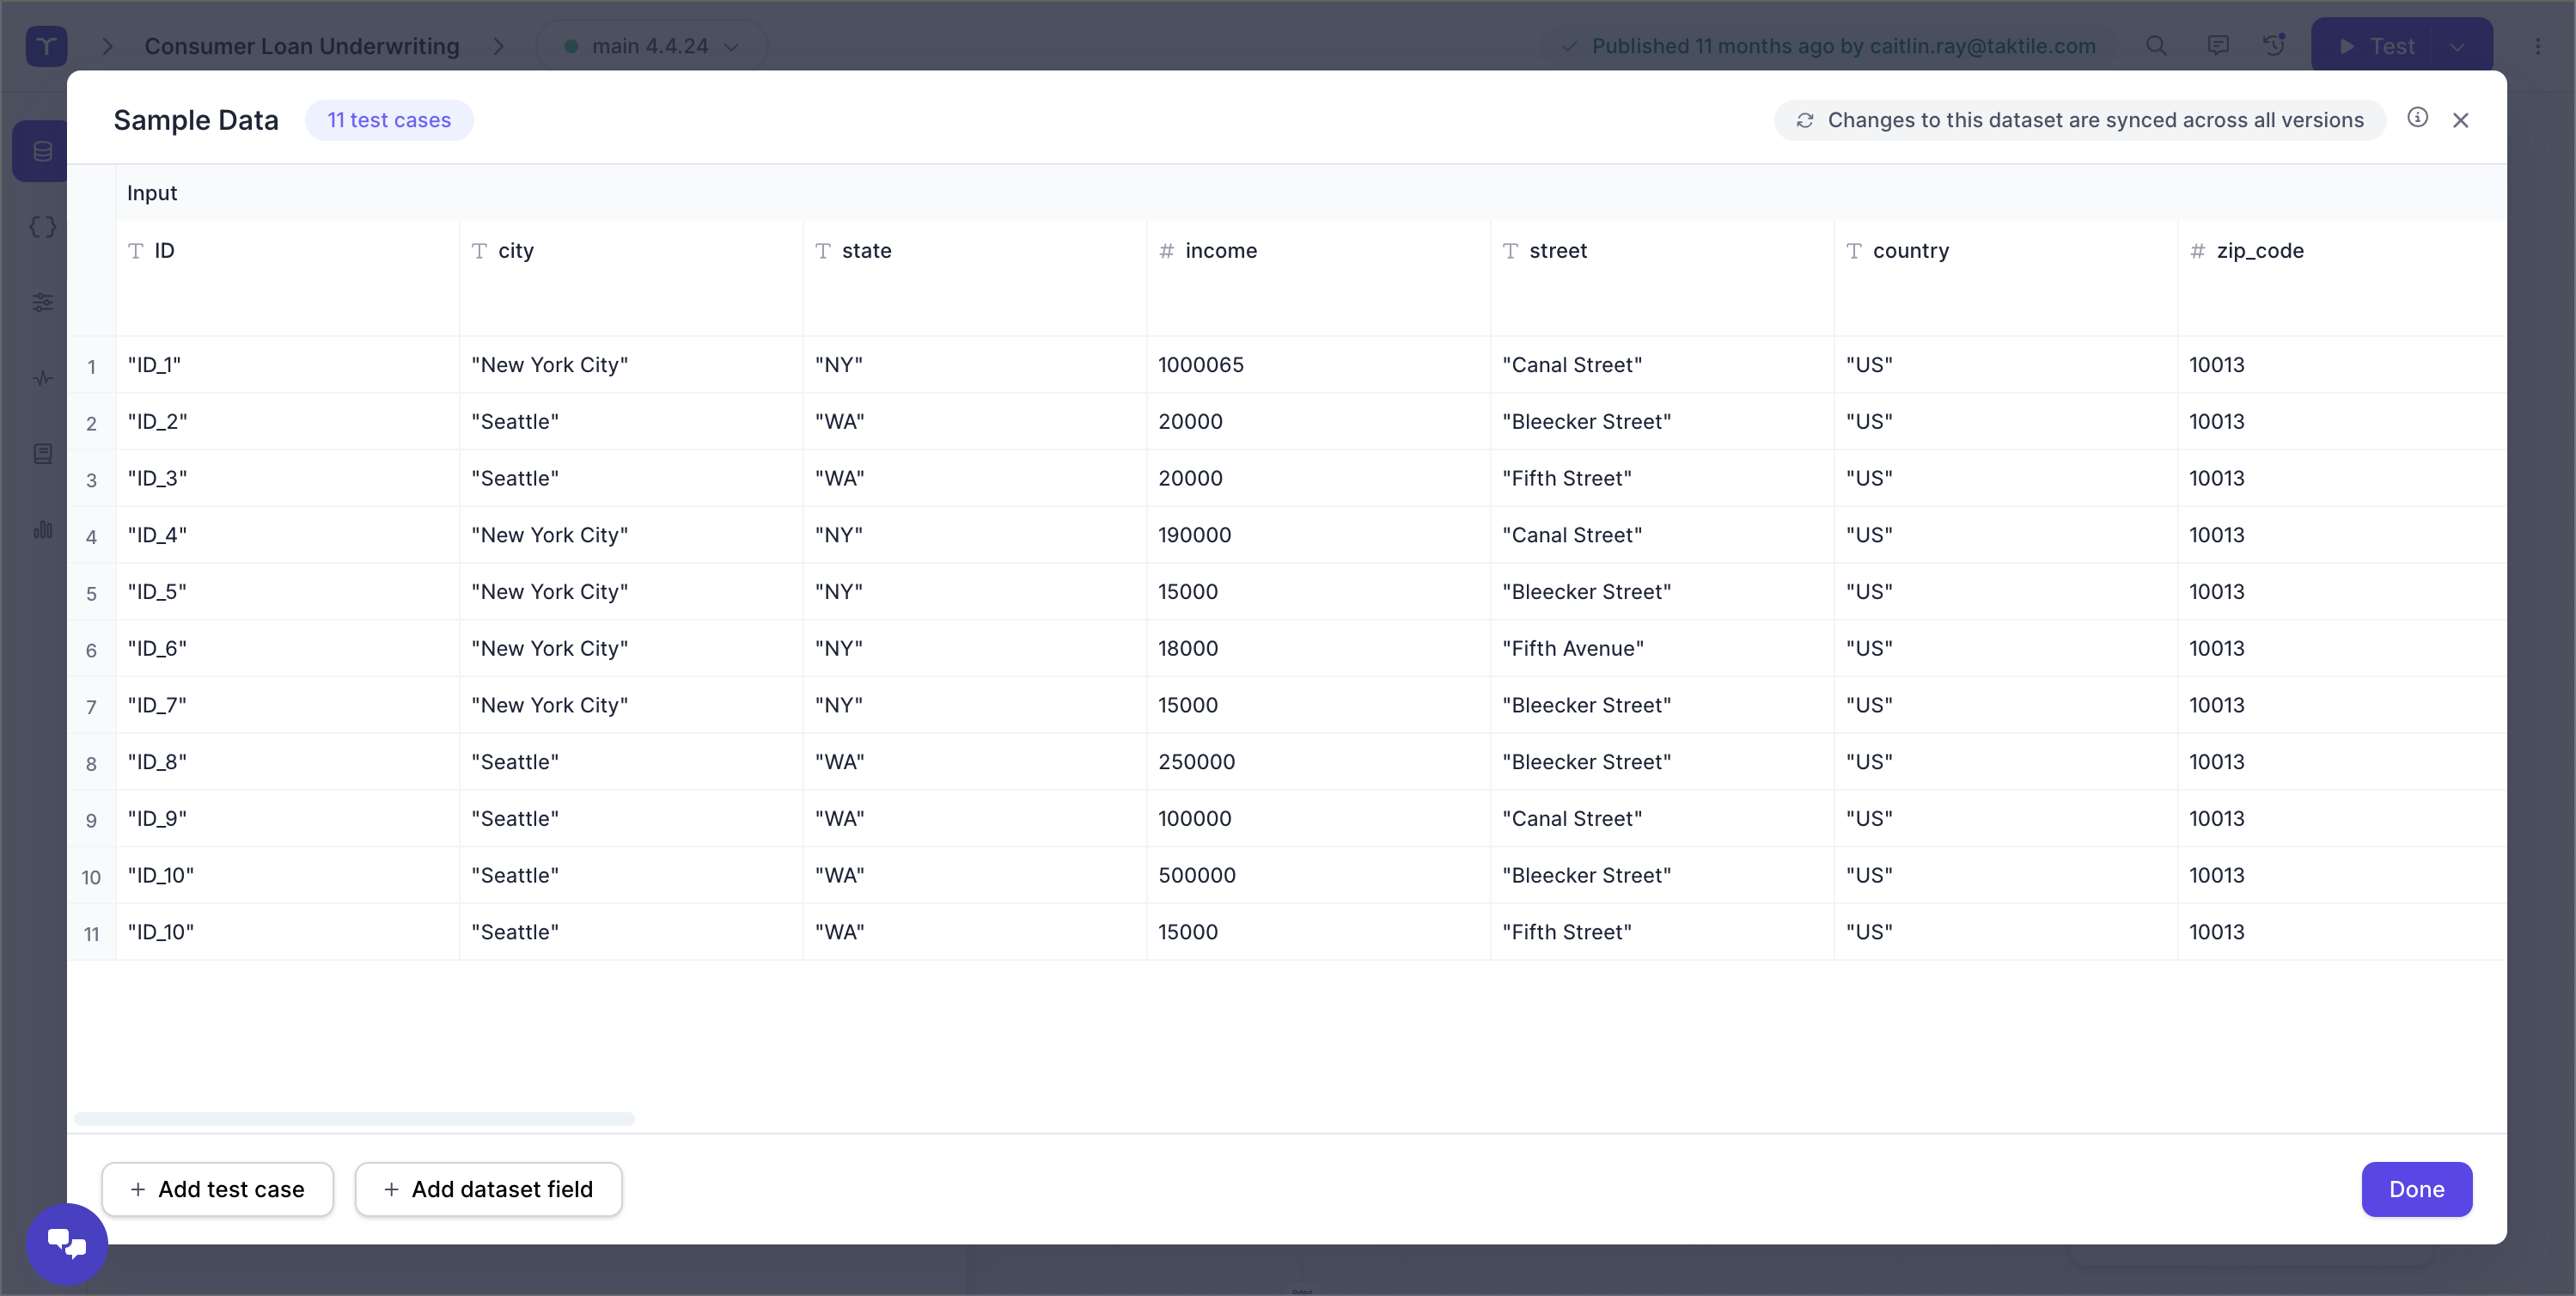Select the "ID_7" cell

pyautogui.click(x=288, y=705)
